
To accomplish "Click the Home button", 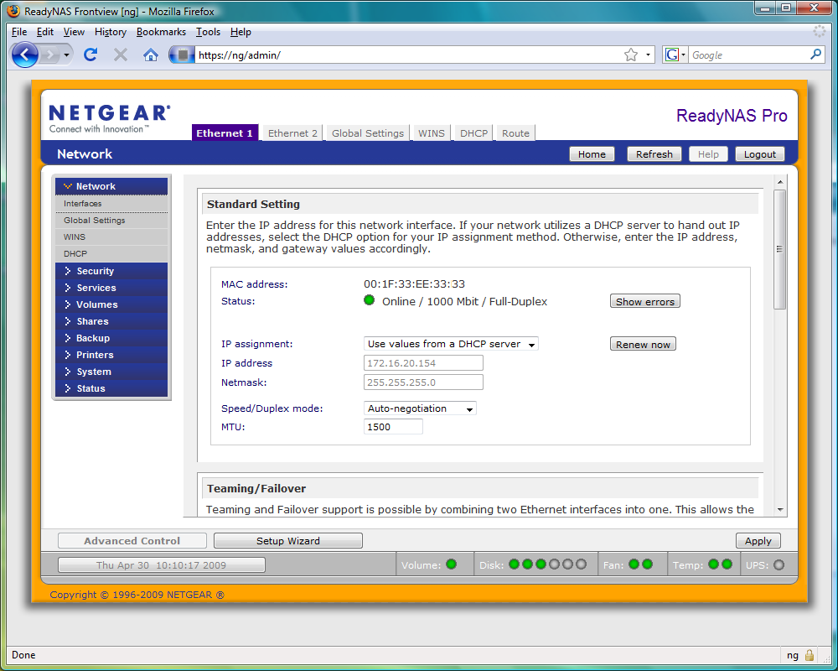I will tap(592, 154).
